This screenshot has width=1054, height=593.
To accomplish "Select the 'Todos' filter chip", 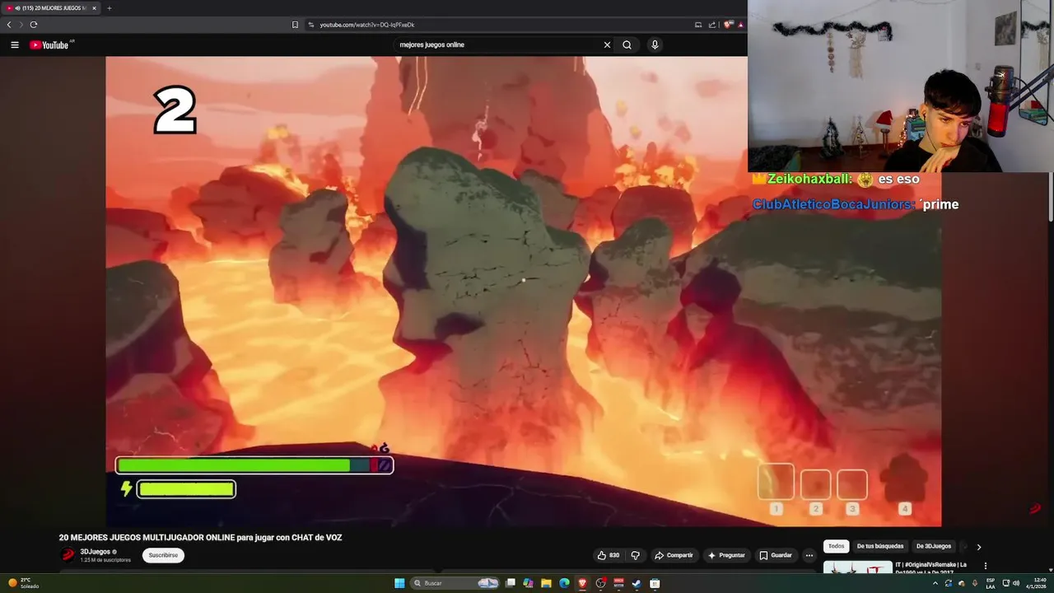I will (x=836, y=546).
